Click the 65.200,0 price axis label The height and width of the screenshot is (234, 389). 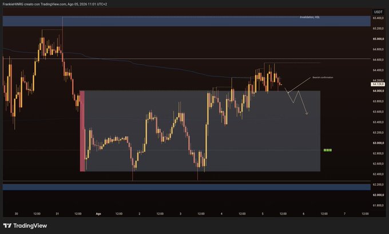coord(378,29)
